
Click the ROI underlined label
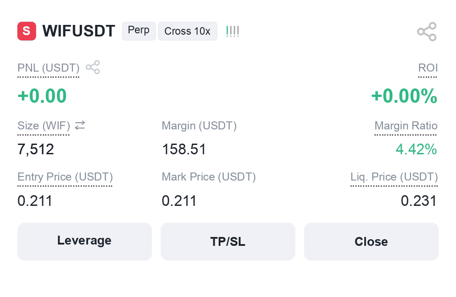coord(427,68)
